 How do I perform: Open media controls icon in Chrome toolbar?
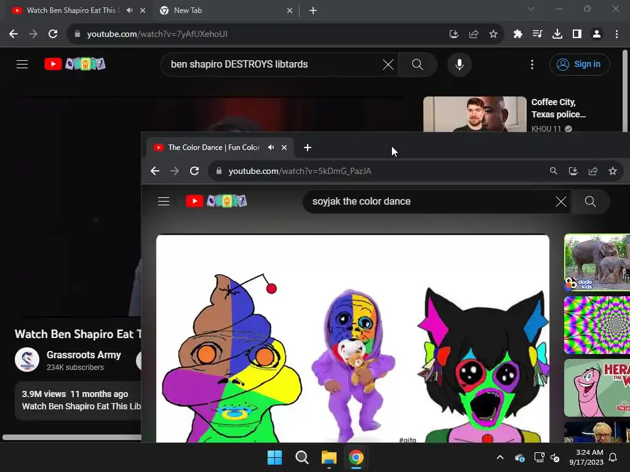(538, 34)
